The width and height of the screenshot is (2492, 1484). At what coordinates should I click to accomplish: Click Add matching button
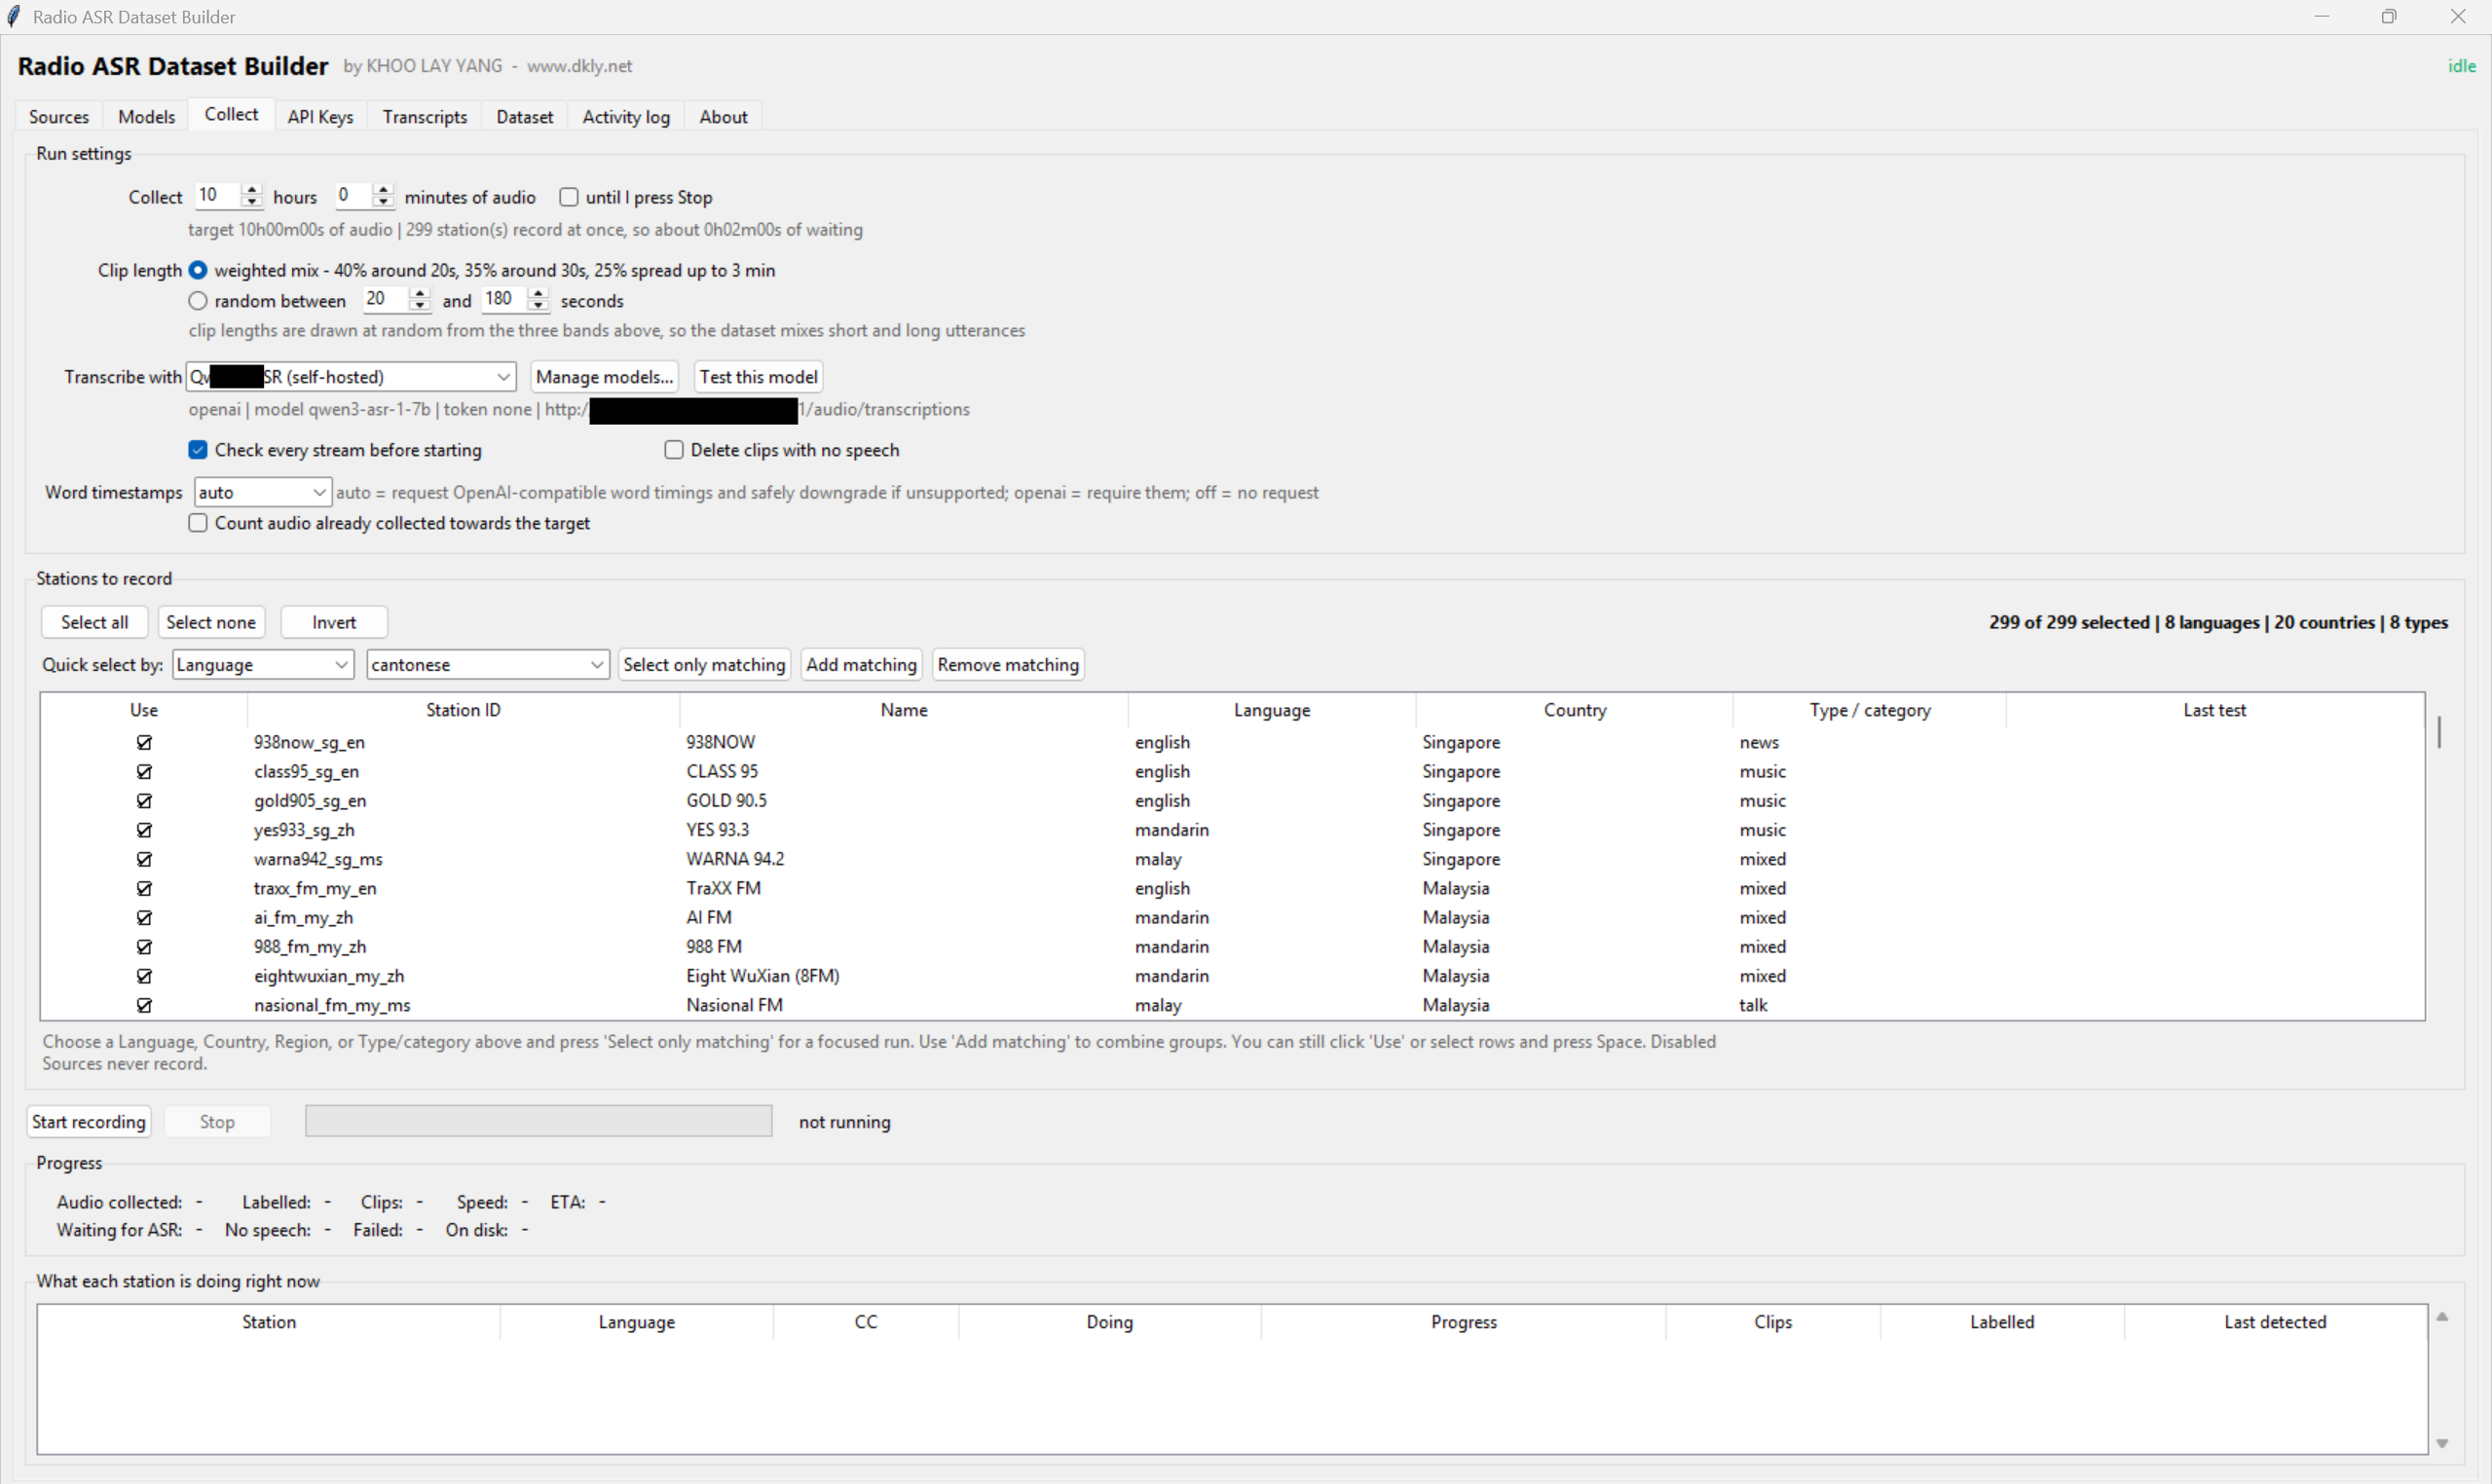coord(861,665)
